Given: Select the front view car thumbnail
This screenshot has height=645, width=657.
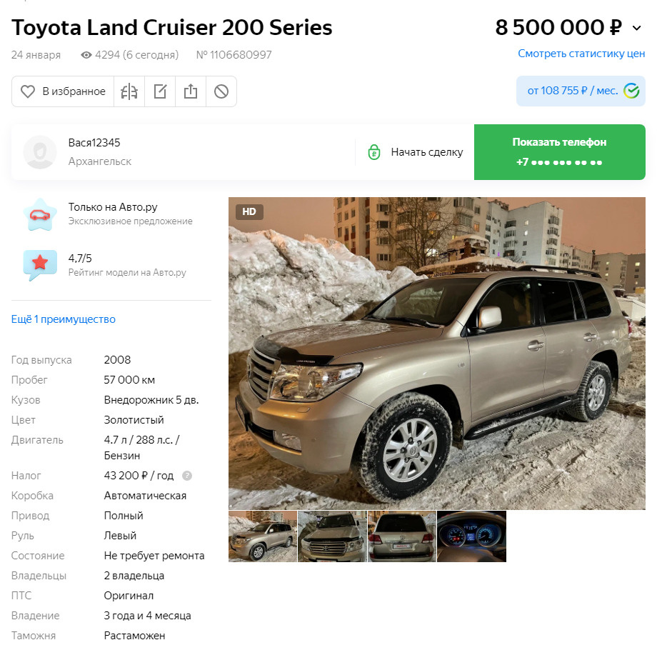Looking at the screenshot, I should 332,536.
